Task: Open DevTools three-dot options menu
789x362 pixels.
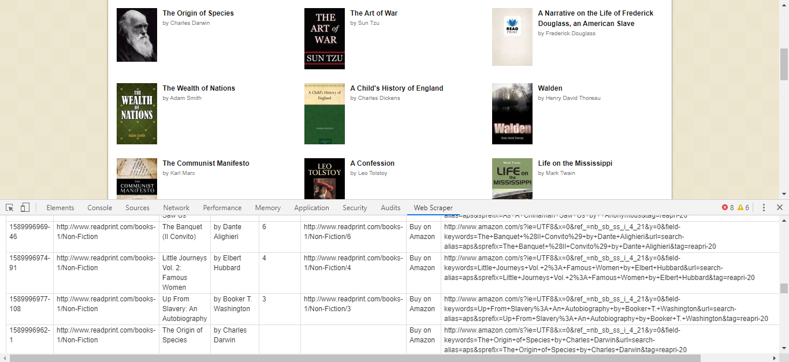Action: click(x=764, y=208)
